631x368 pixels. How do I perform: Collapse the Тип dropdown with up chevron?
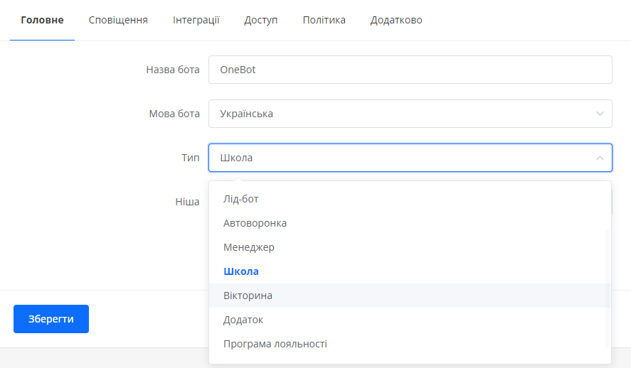pos(600,158)
